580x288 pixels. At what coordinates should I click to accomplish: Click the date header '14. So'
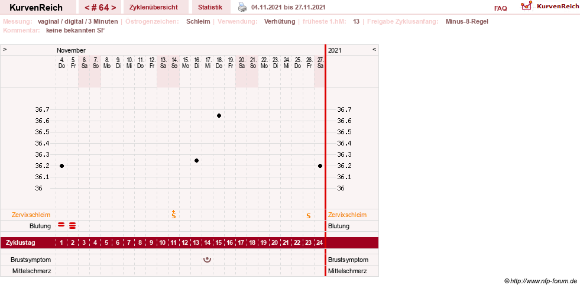[x=174, y=63]
